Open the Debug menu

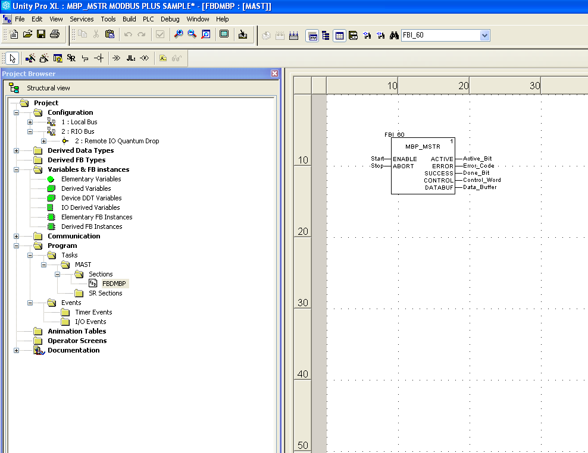click(170, 19)
